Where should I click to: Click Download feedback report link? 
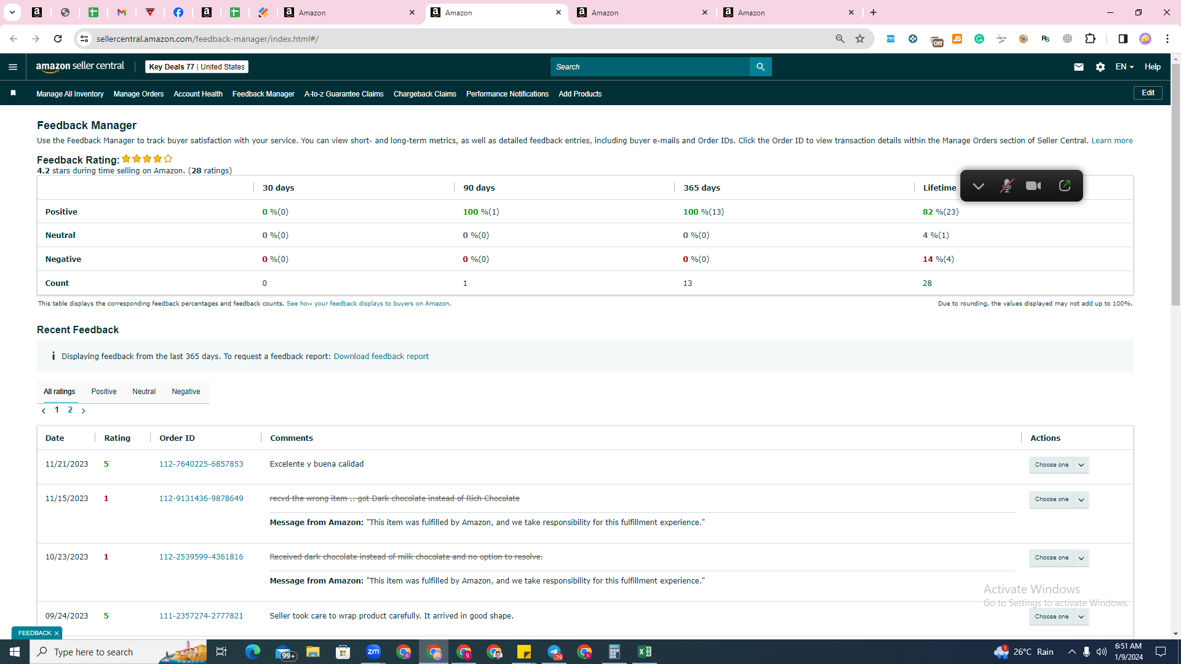click(x=381, y=357)
